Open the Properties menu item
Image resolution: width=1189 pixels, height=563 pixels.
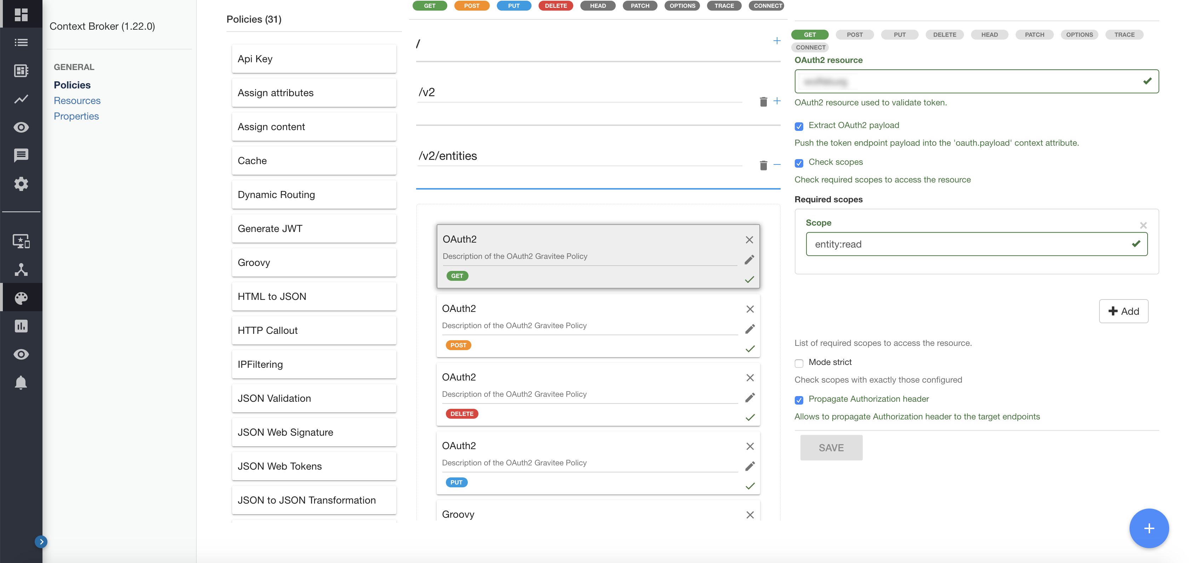pos(76,116)
